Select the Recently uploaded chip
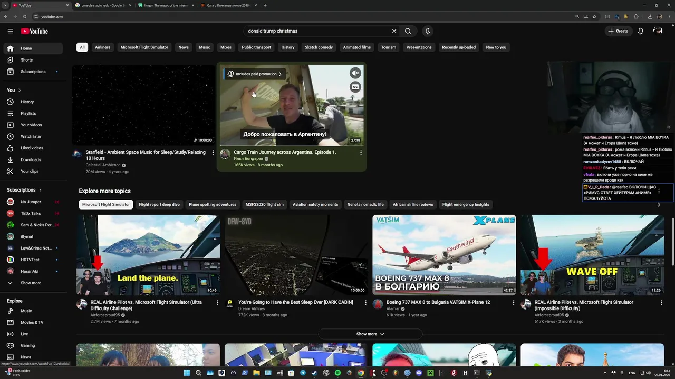 pos(459,47)
